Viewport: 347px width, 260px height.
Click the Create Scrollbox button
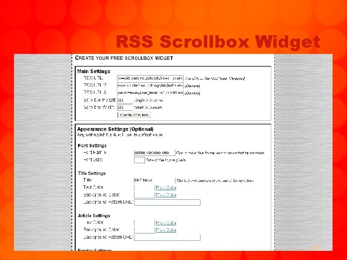click(x=134, y=115)
